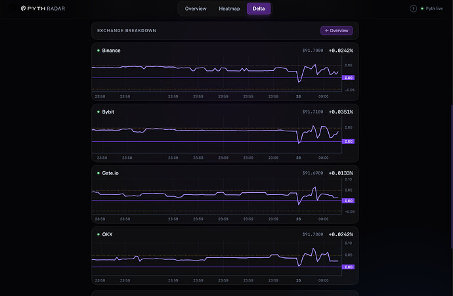
Task: Click the OKX price $91.7000
Action: coord(313,234)
